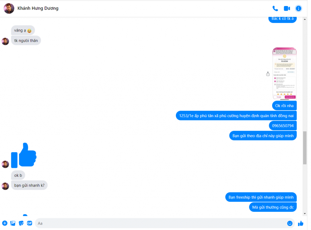This screenshot has height=230, width=311.
Task: Click the scrollbar down arrow
Action: 305,214
